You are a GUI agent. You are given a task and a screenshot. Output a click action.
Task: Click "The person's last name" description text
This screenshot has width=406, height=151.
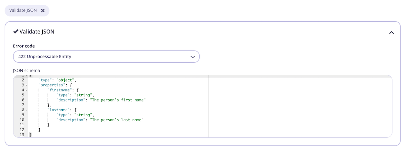click(x=117, y=120)
